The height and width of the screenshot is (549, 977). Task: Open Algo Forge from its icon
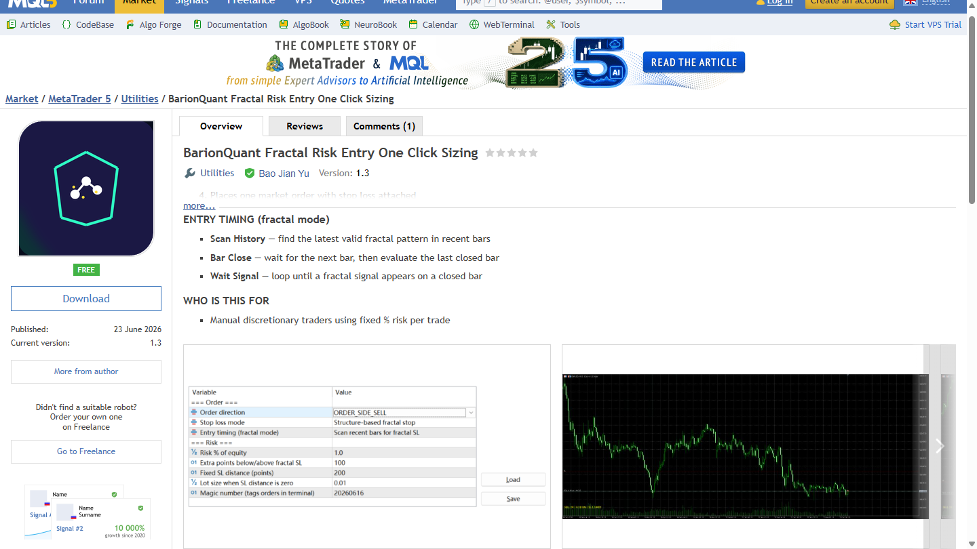tap(130, 24)
